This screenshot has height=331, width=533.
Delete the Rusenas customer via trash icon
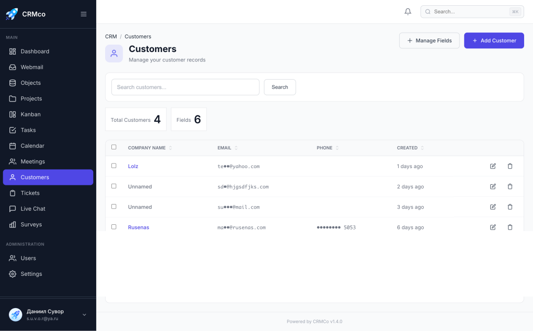510,227
